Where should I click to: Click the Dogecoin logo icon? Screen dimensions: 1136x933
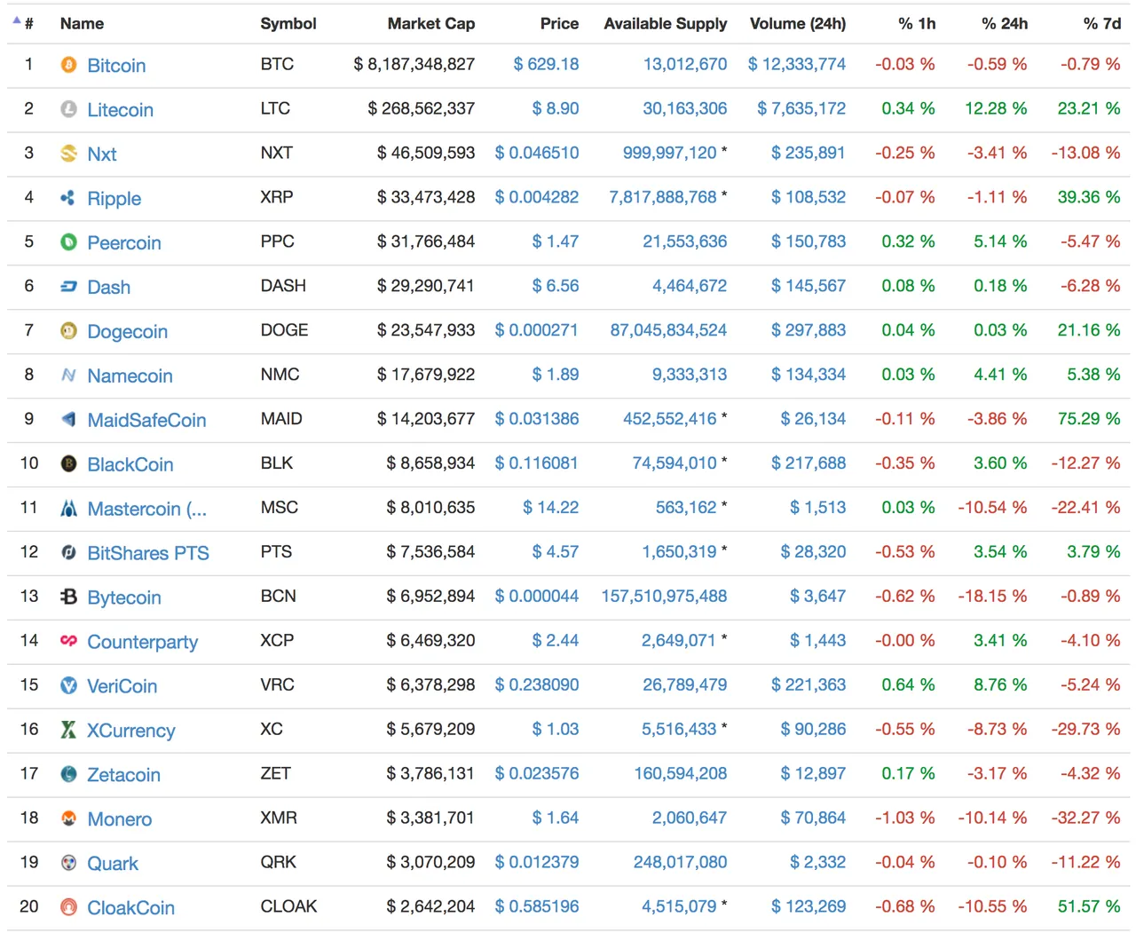68,331
